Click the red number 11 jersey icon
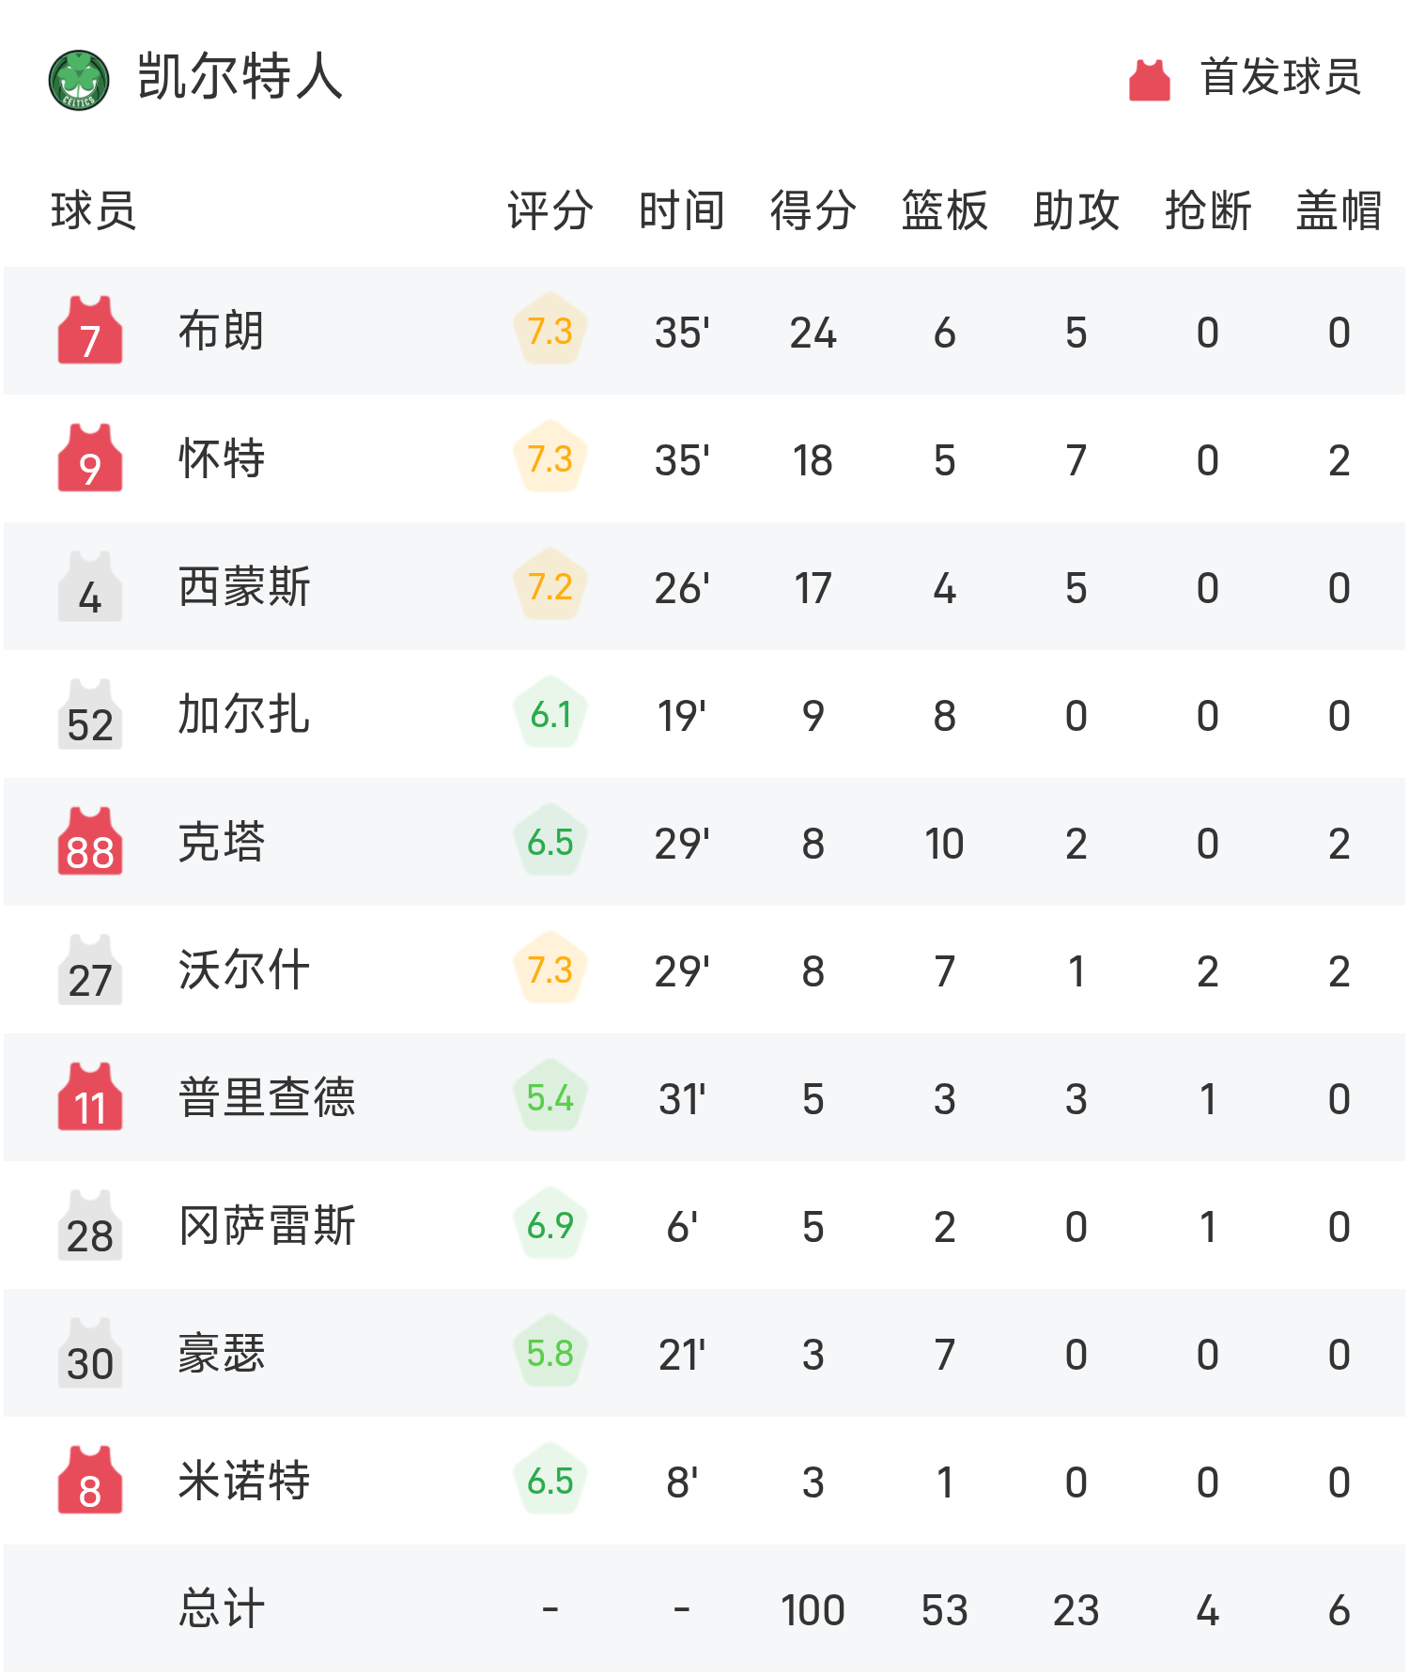Screen dimensions: 1409x1676 [x=90, y=1098]
